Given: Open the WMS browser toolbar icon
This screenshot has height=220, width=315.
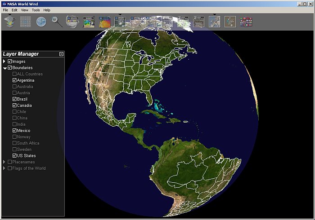Looking at the screenshot, I should pos(89,22).
